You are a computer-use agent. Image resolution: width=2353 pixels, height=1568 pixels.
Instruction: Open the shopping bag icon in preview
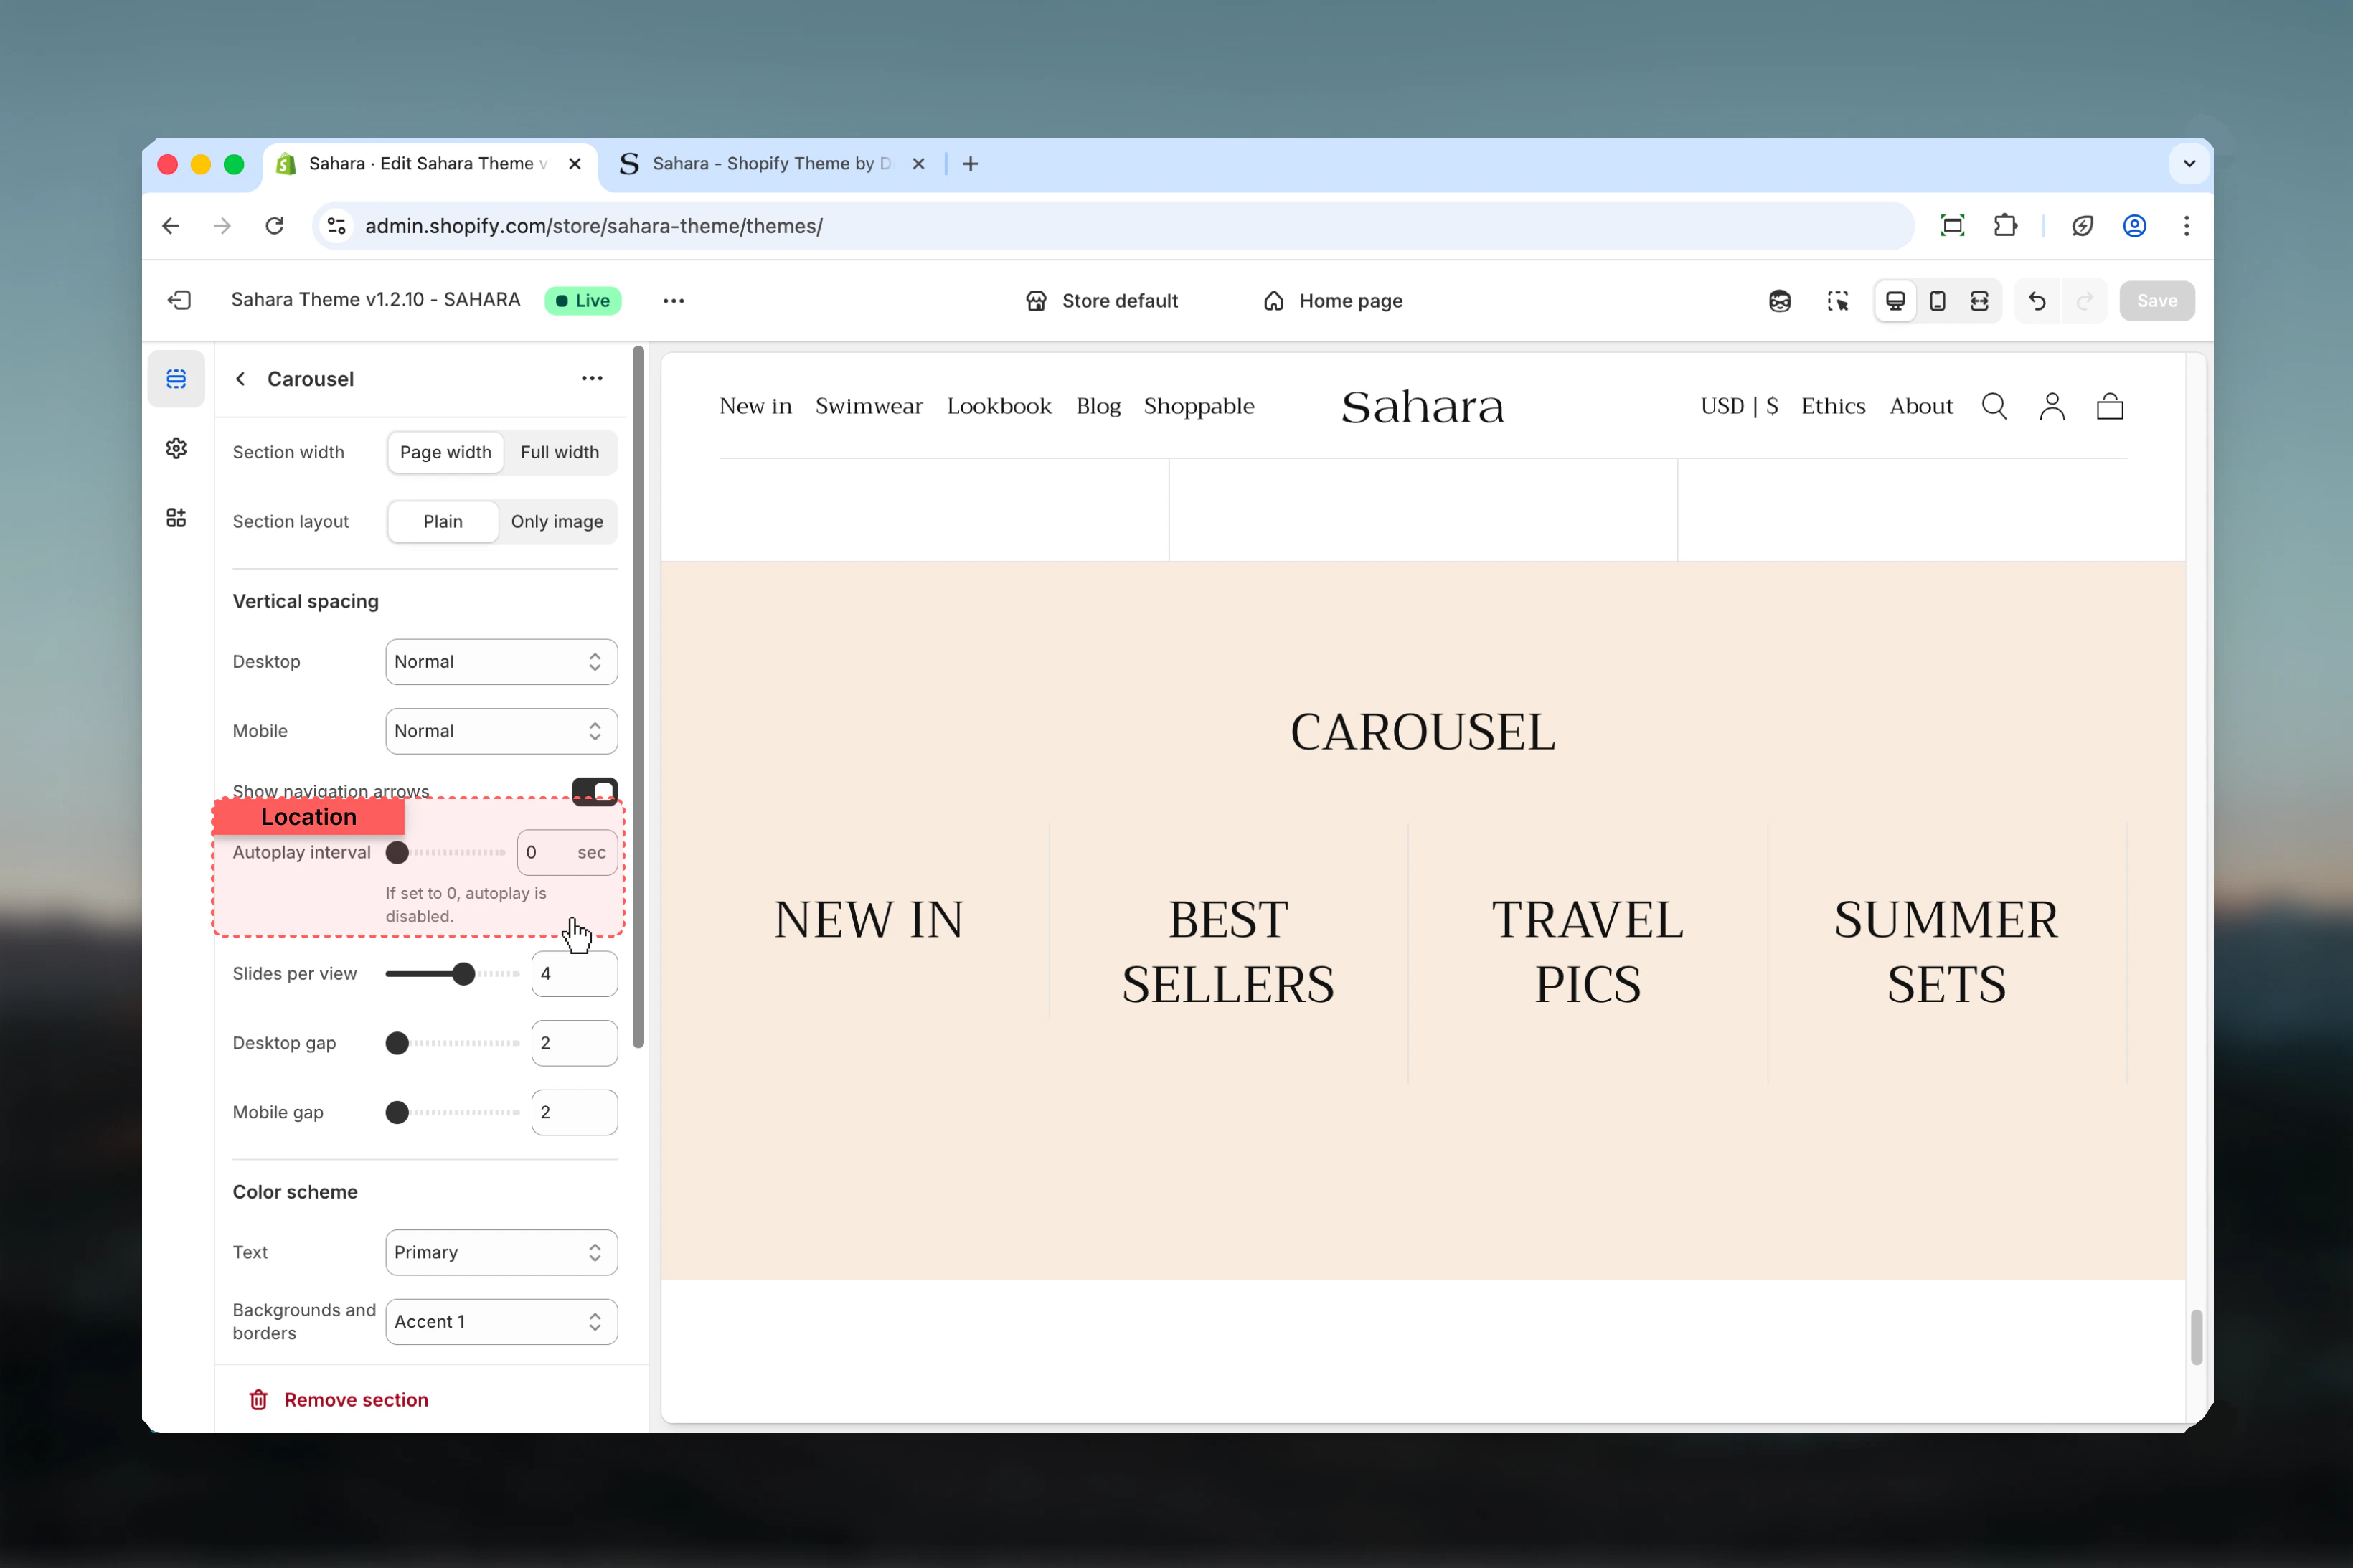click(2110, 406)
